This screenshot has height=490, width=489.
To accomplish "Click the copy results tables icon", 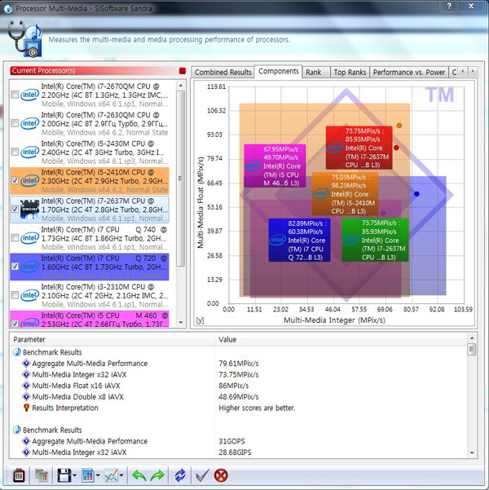I will coord(42,475).
